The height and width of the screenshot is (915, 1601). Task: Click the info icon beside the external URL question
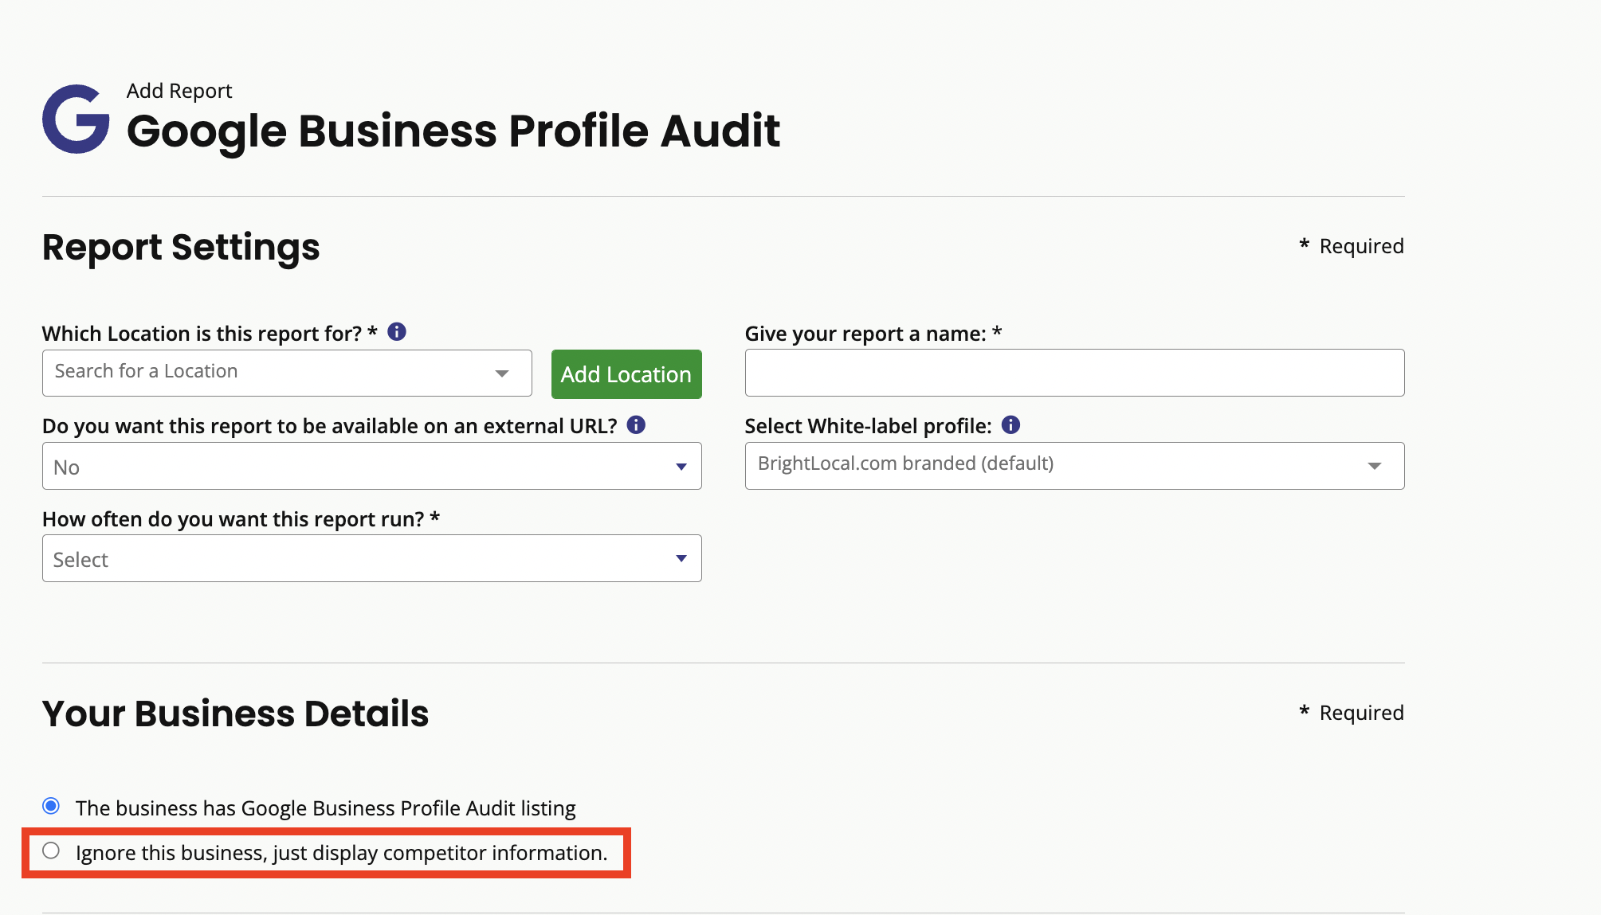[x=636, y=424]
